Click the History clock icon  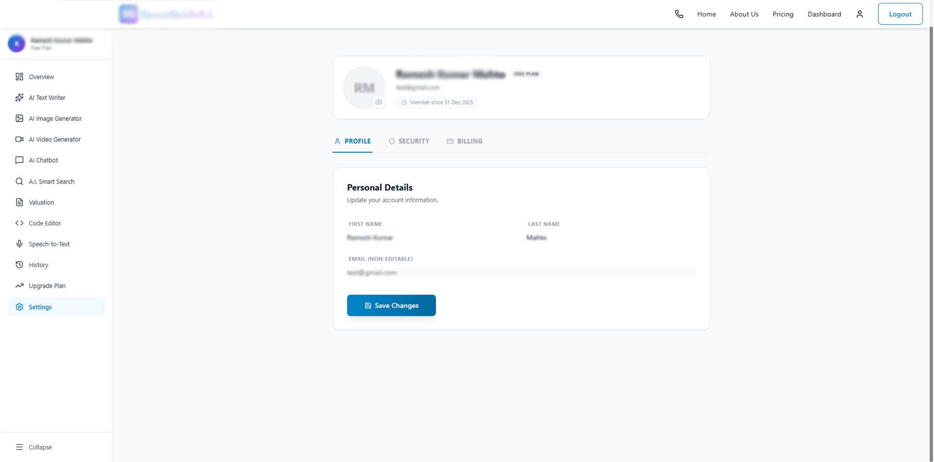click(19, 265)
